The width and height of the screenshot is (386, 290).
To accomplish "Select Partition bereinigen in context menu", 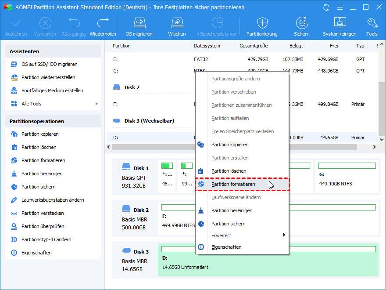I will coord(242,210).
